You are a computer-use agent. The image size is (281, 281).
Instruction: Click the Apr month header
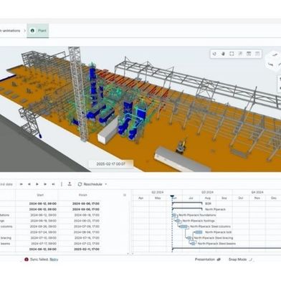(x=140, y=198)
